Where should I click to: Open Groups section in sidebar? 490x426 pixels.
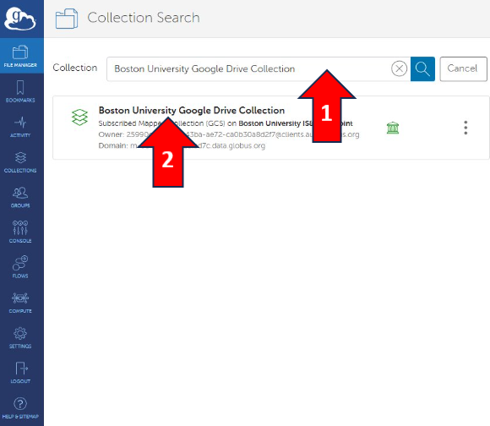(20, 197)
